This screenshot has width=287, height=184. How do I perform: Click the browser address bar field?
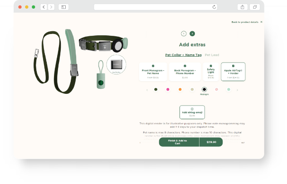156,7
